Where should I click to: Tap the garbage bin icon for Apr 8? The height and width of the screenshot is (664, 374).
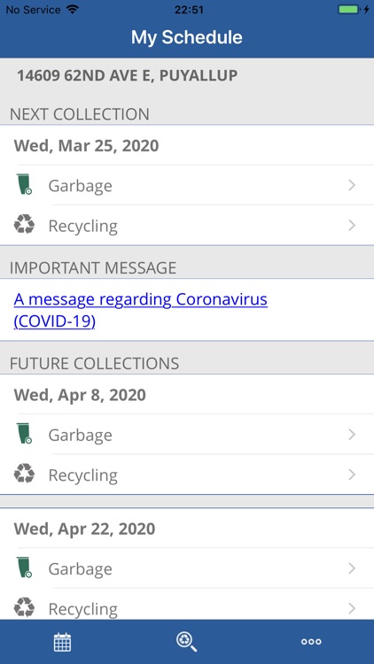pos(25,433)
